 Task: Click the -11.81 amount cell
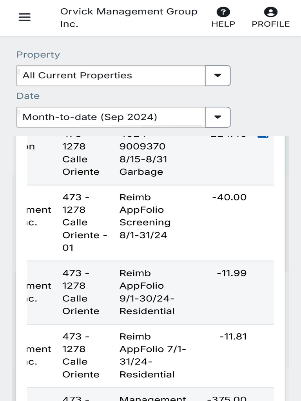(233, 337)
